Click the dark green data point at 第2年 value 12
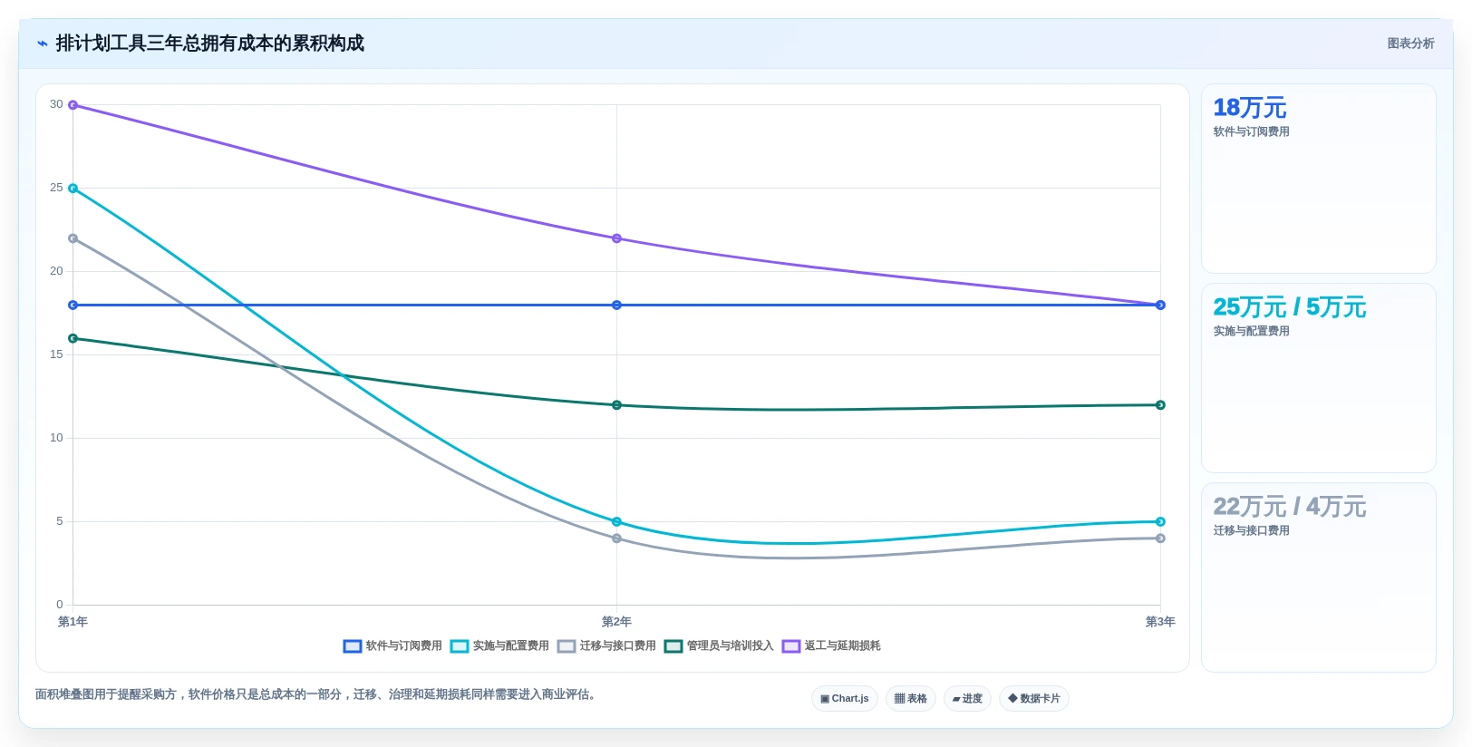 pyautogui.click(x=616, y=405)
